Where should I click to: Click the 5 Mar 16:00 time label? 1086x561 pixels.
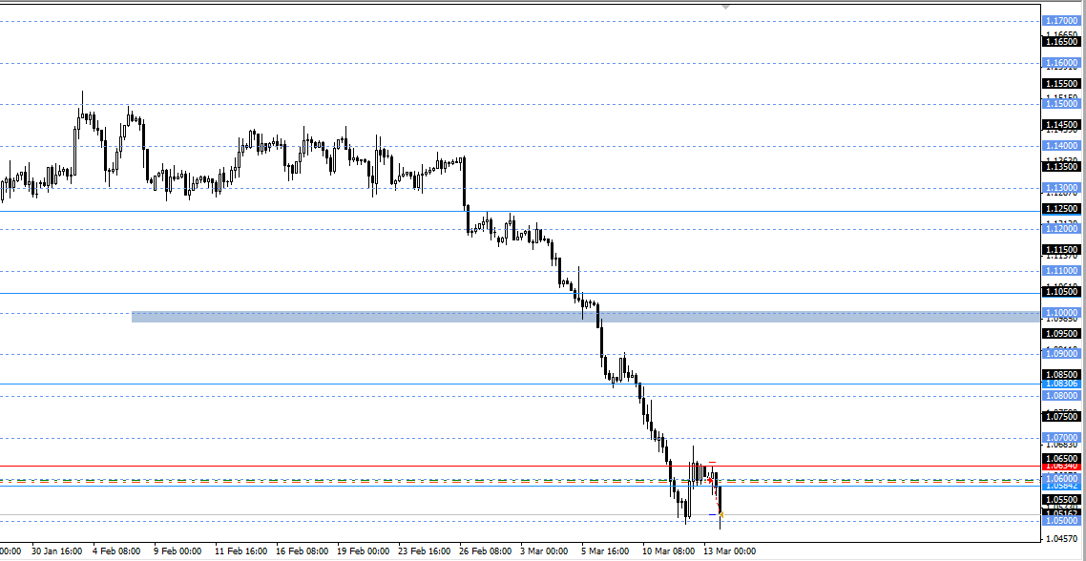605,551
